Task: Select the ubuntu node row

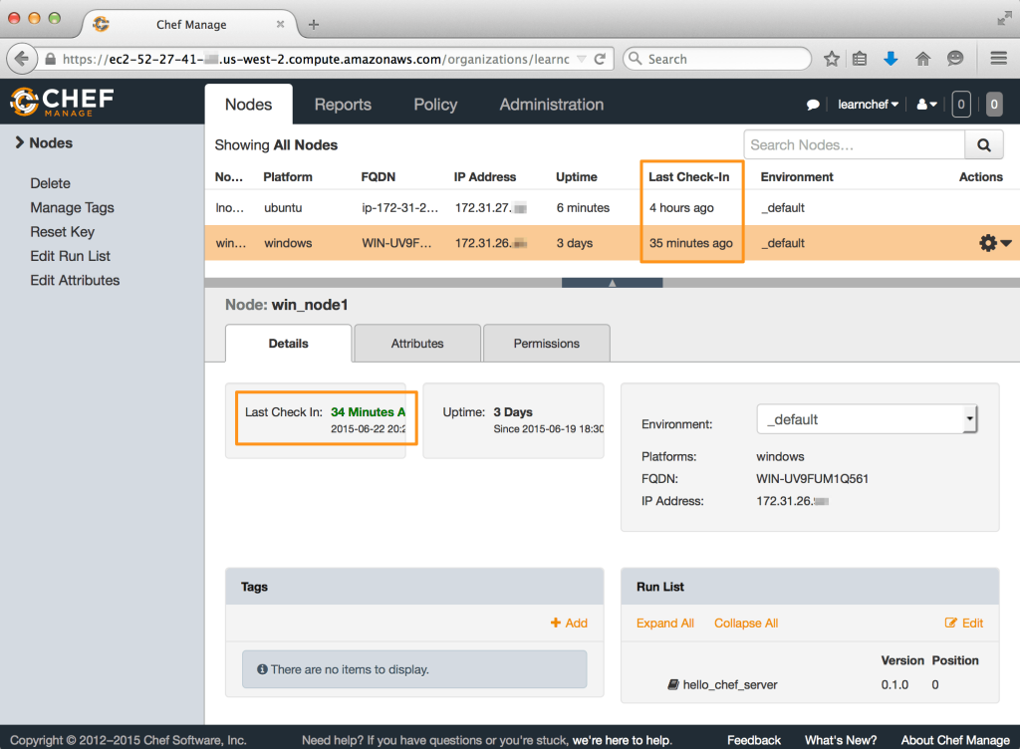Action: pos(498,208)
